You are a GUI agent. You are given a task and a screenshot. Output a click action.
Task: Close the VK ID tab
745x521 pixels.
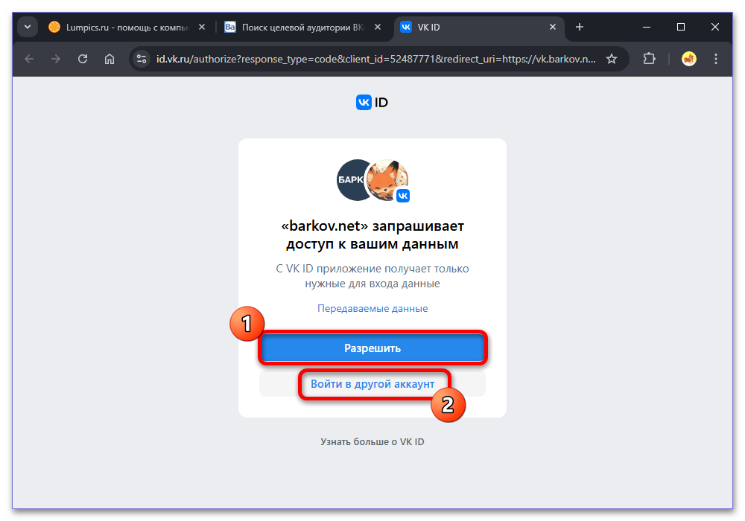[553, 27]
